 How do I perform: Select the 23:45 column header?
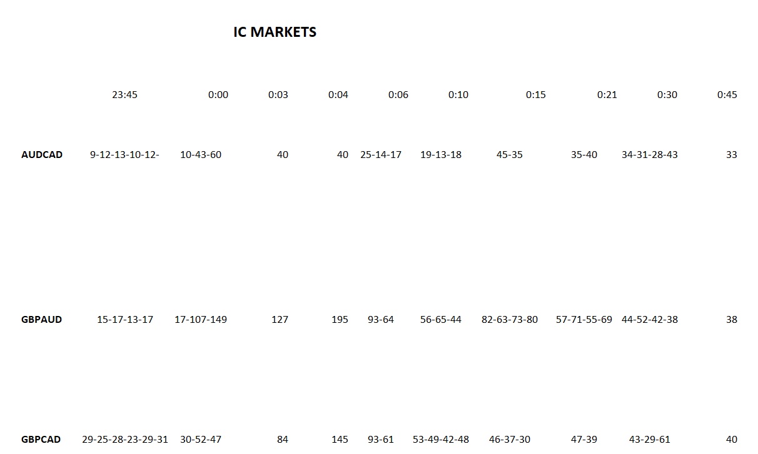[x=125, y=95]
